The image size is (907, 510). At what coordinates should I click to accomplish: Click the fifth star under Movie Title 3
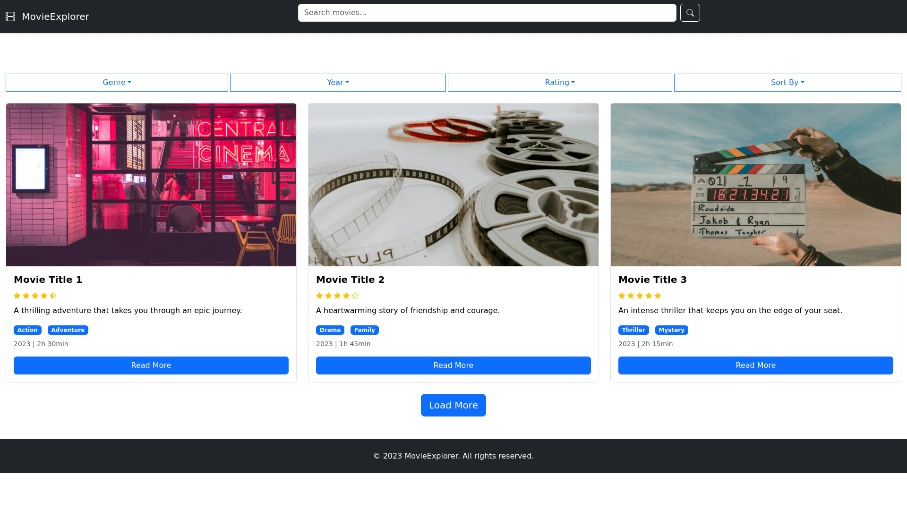pyautogui.click(x=658, y=296)
